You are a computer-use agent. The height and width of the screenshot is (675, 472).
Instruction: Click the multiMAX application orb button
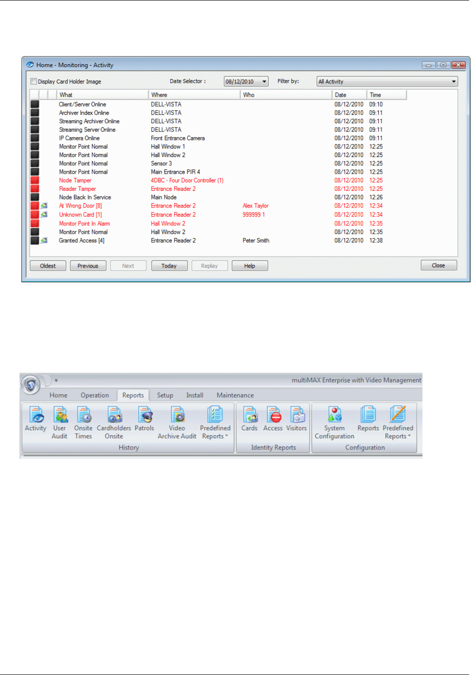[x=31, y=384]
